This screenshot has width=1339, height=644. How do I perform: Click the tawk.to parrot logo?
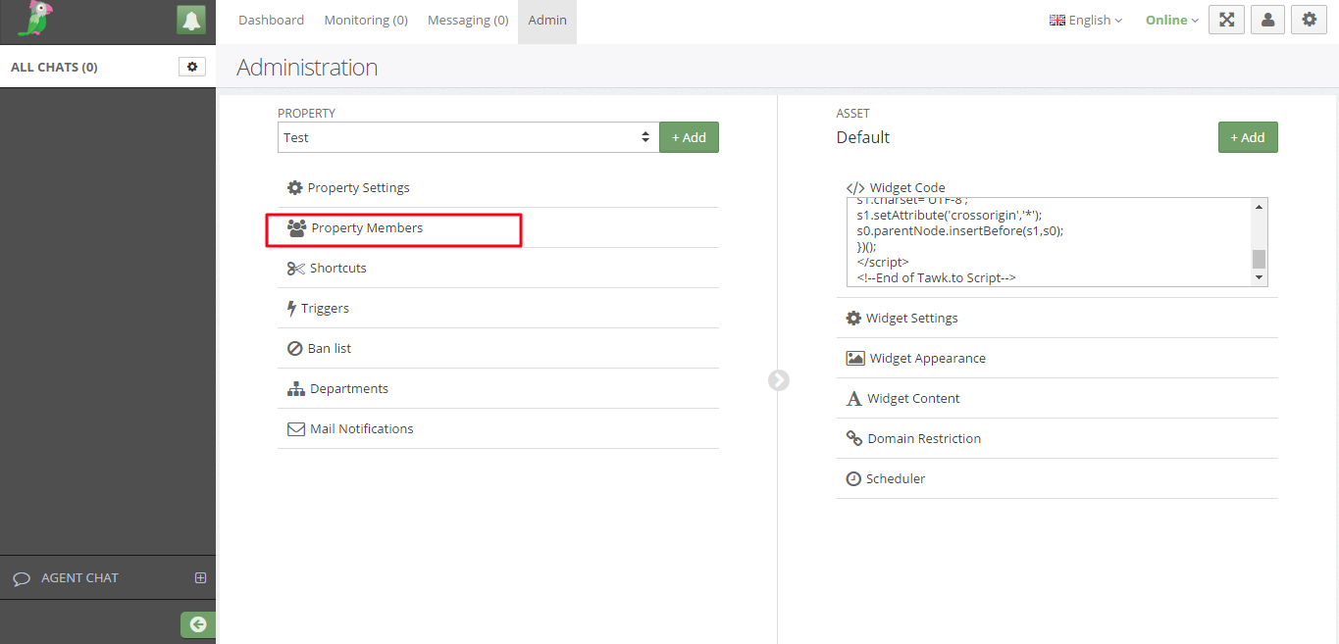click(34, 20)
